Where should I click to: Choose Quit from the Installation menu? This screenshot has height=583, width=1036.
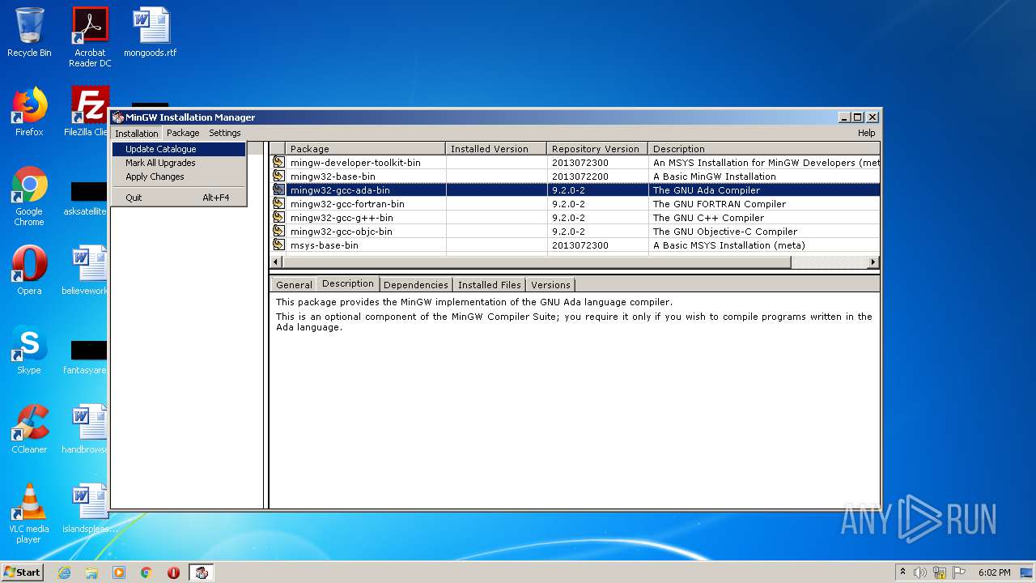point(179,198)
